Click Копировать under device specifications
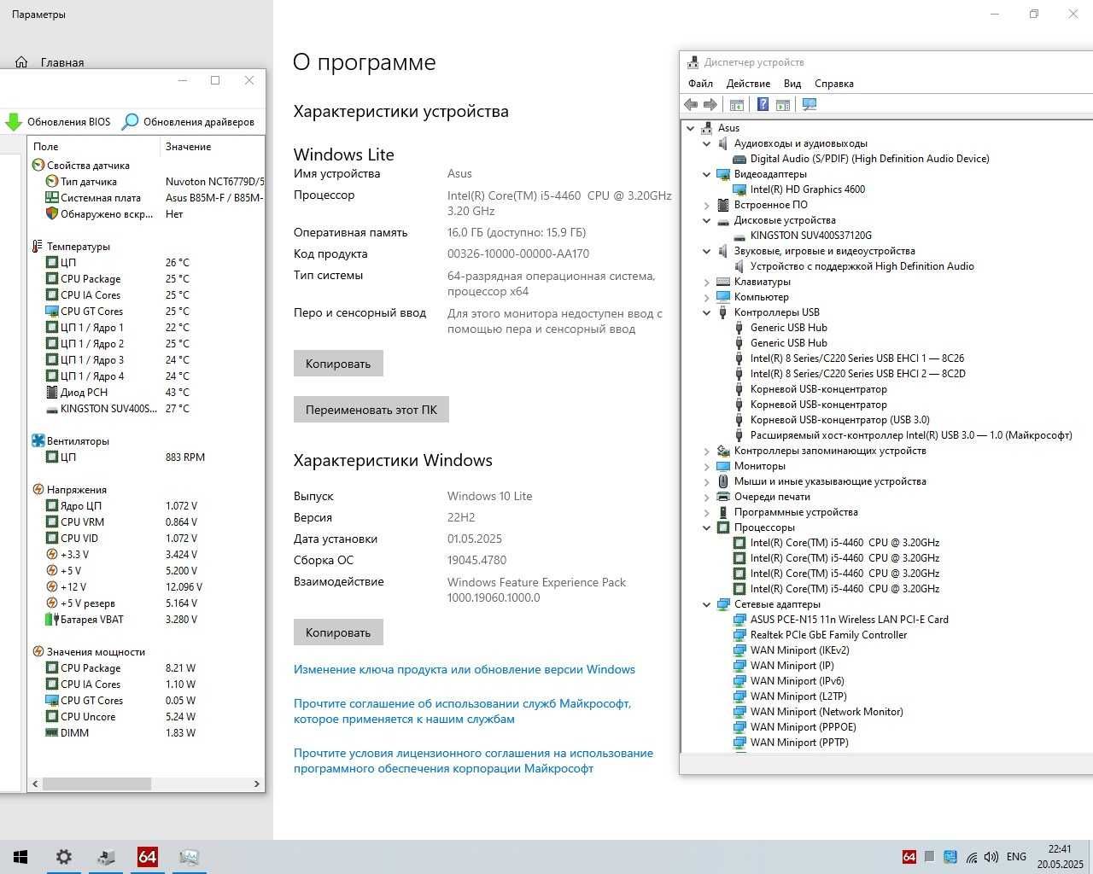The height and width of the screenshot is (874, 1093). click(338, 364)
